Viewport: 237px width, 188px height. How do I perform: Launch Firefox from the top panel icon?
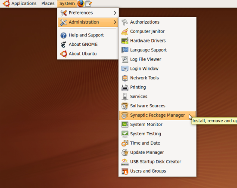click(x=81, y=3)
